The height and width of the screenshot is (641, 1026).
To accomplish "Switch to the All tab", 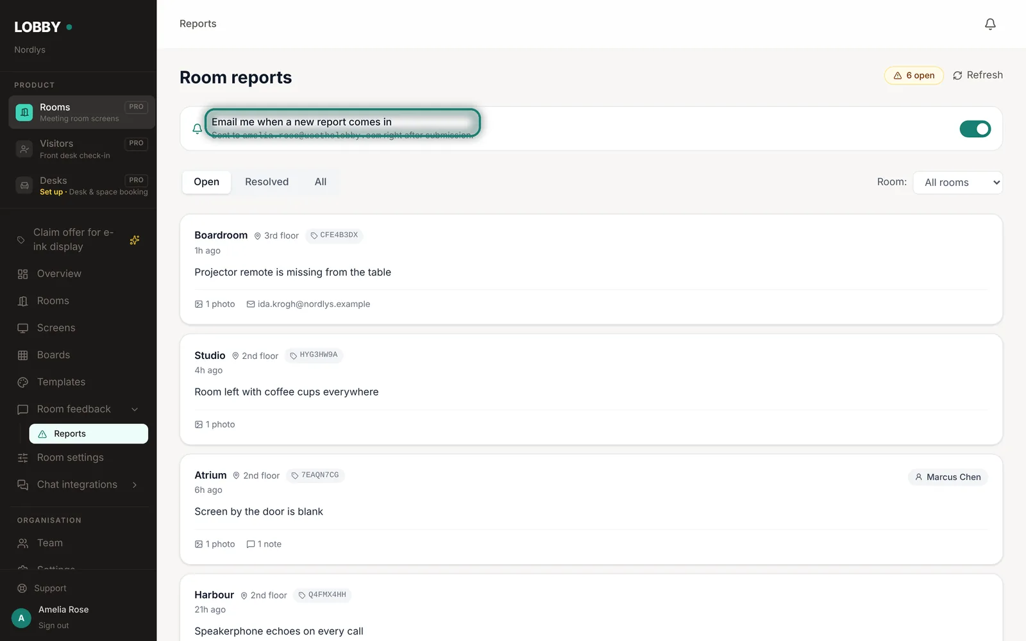I will pos(321,182).
